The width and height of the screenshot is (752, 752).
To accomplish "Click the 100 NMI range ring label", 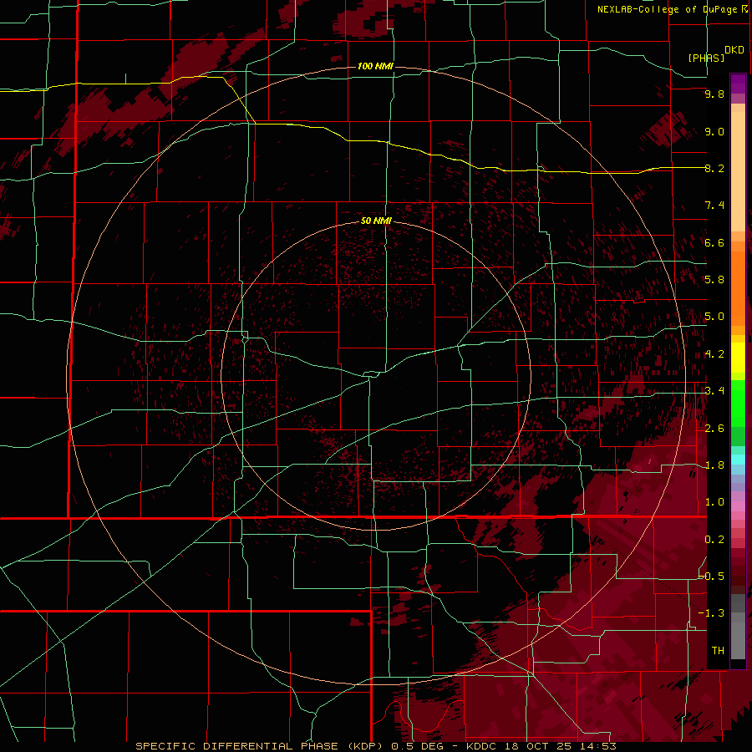I will pyautogui.click(x=375, y=66).
